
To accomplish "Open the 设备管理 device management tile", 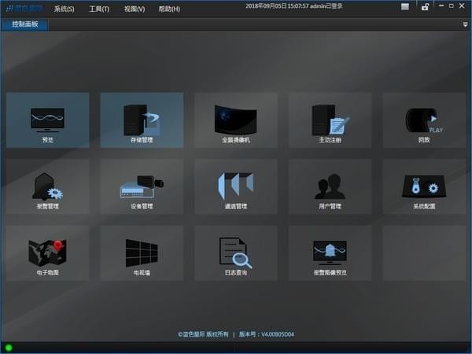I will (142, 186).
